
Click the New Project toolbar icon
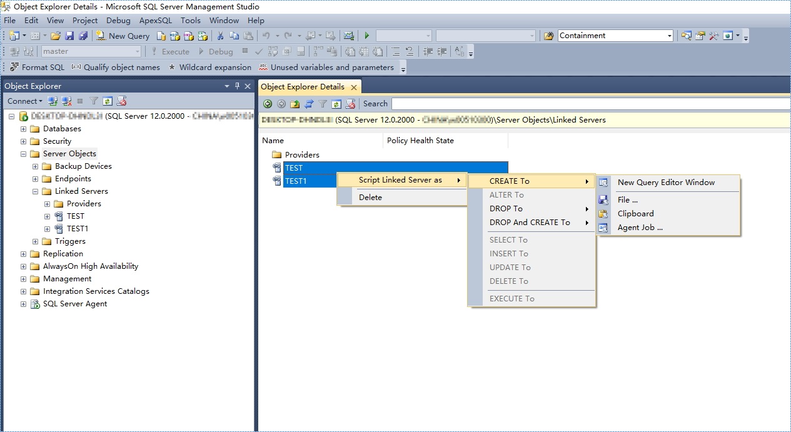[x=14, y=36]
